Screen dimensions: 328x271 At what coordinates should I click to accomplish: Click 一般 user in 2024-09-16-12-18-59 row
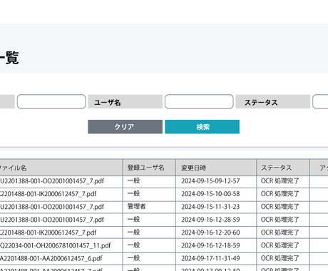coord(133,245)
